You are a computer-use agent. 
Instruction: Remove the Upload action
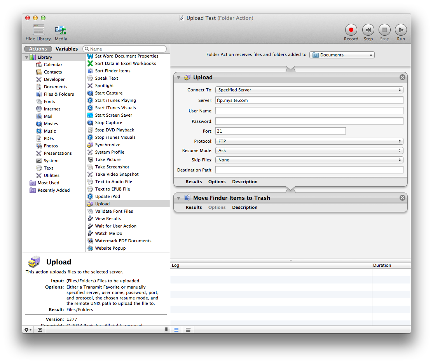coord(402,77)
